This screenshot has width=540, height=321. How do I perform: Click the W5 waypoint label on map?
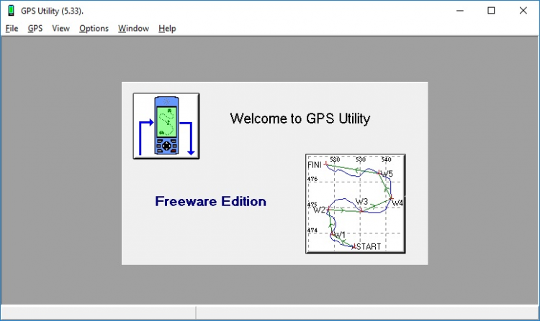tap(387, 174)
